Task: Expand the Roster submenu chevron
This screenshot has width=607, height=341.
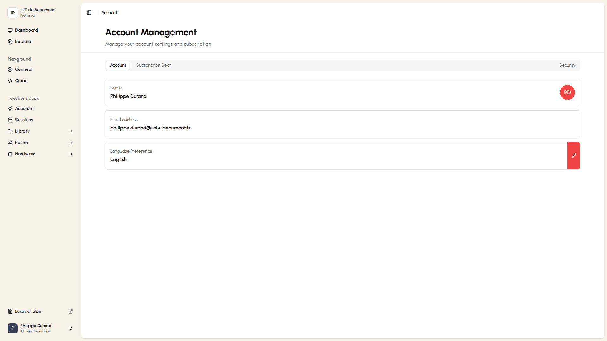Action: [71, 143]
